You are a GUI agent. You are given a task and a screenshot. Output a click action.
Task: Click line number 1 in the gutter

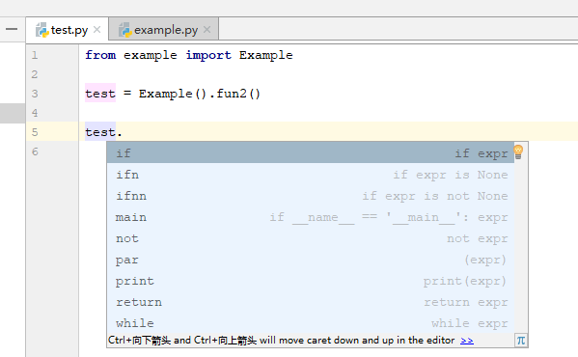pos(35,55)
